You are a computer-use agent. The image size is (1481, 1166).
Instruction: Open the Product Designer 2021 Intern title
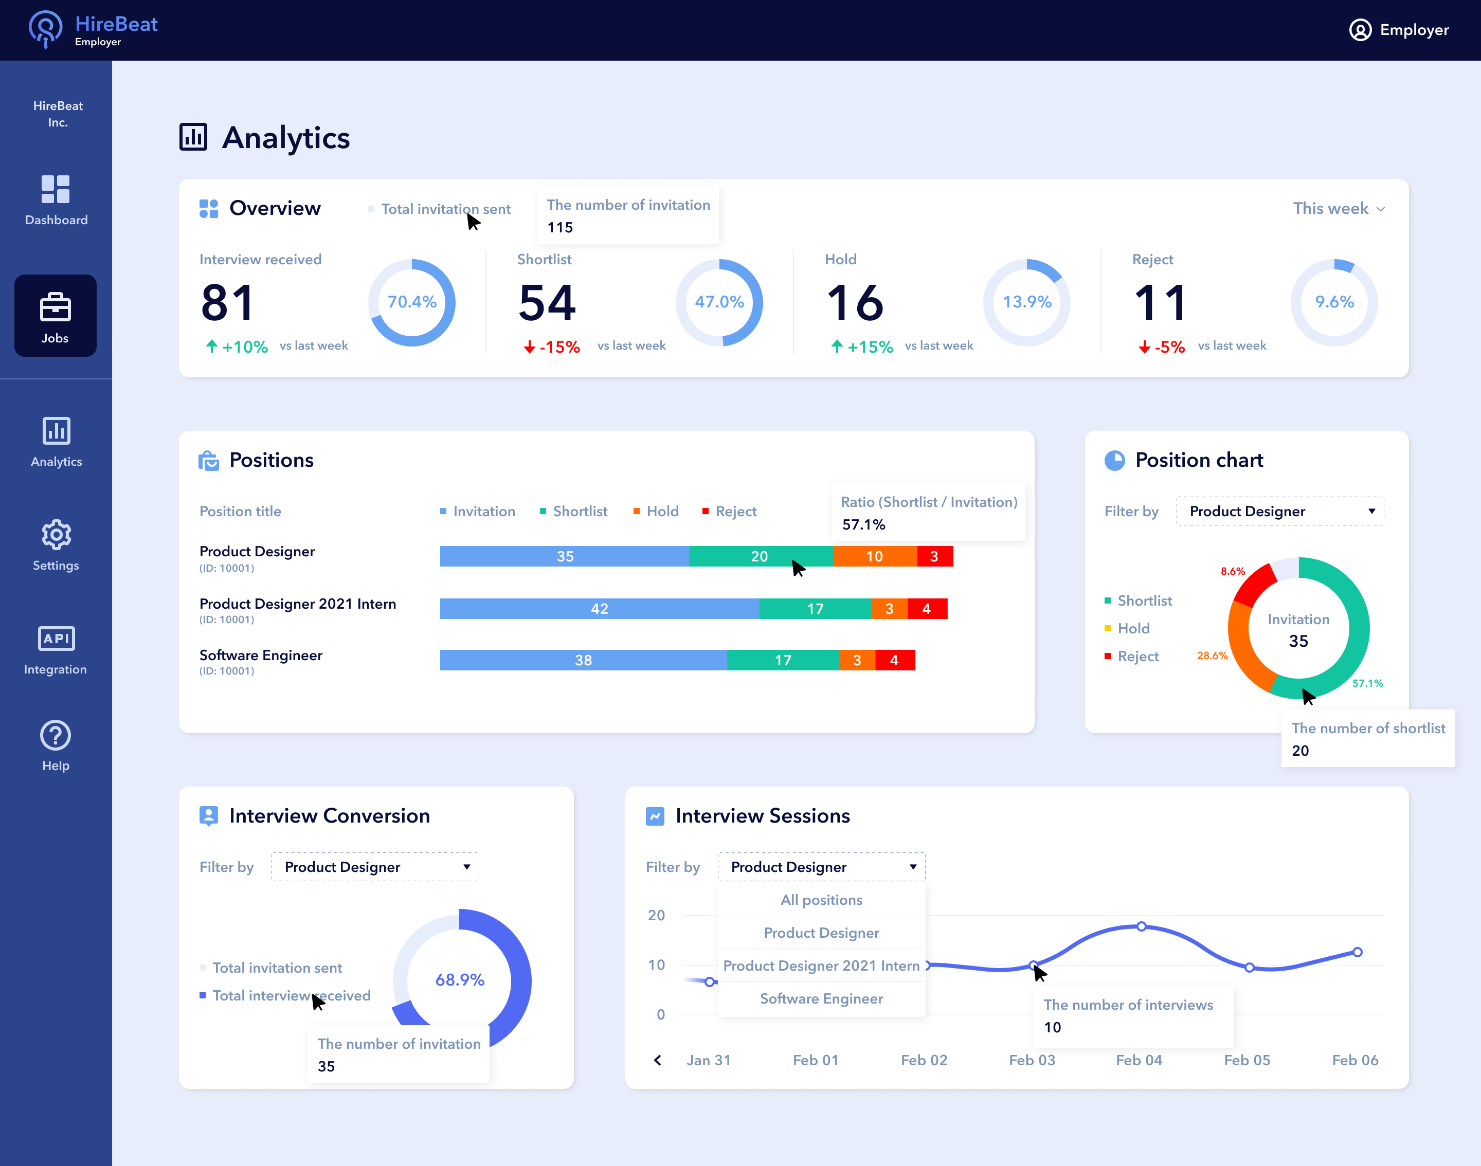(x=298, y=604)
